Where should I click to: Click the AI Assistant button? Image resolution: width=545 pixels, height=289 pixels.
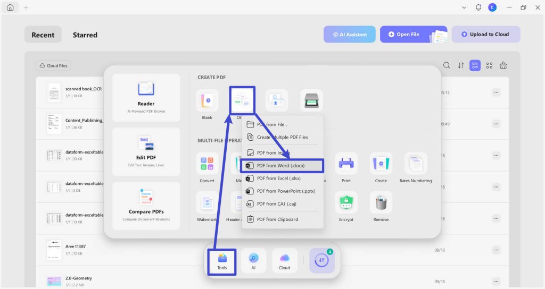click(350, 35)
